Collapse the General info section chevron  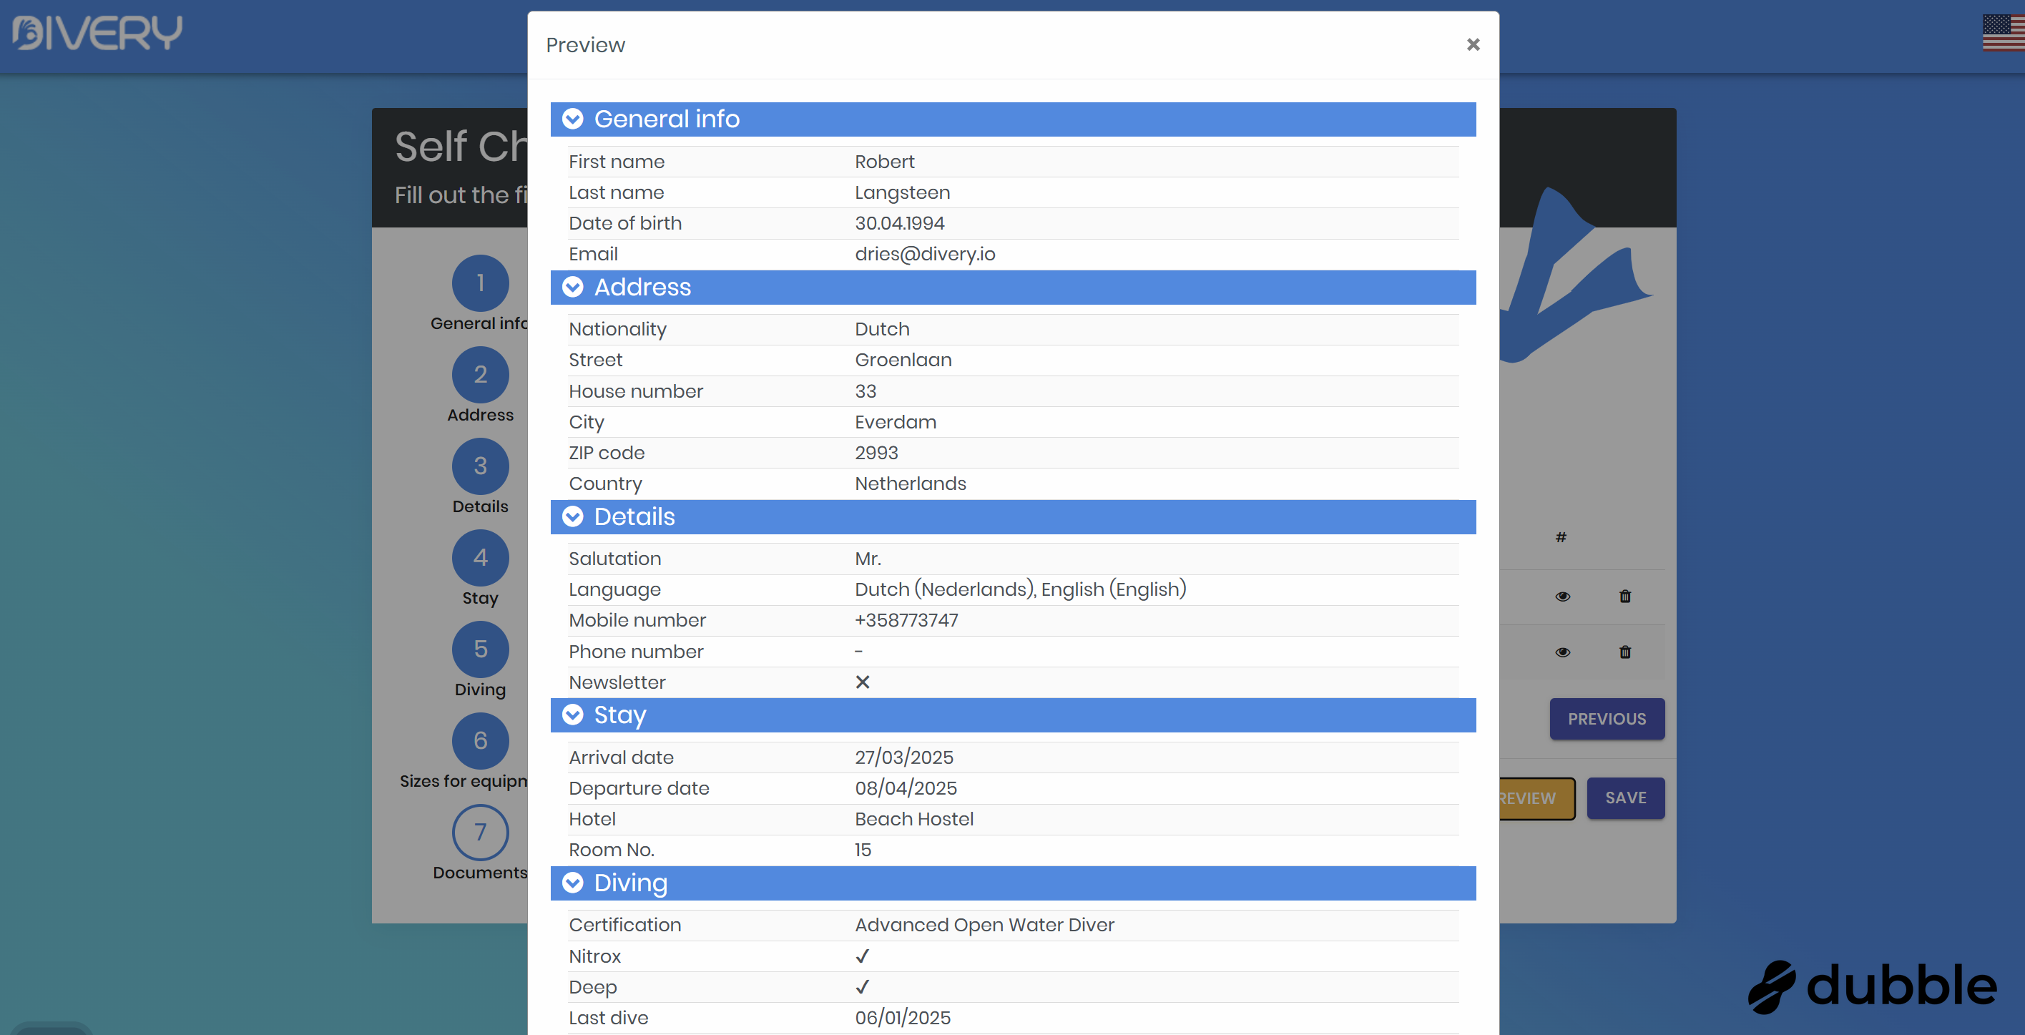[573, 119]
